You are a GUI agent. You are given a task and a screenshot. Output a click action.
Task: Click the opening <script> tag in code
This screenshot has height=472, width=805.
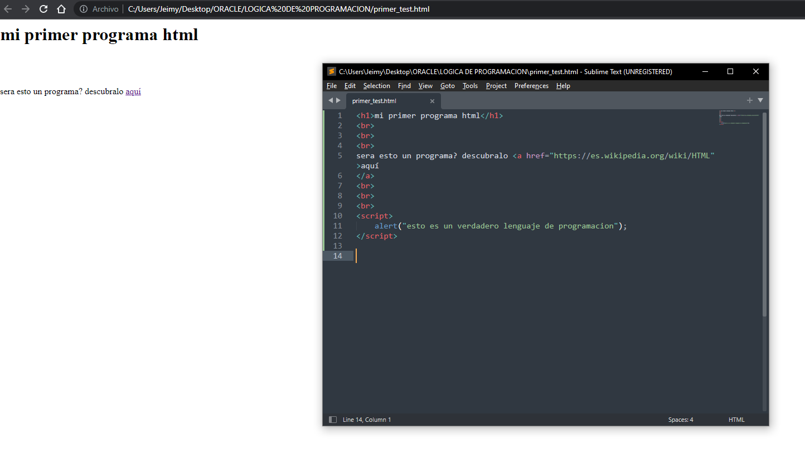[375, 216]
